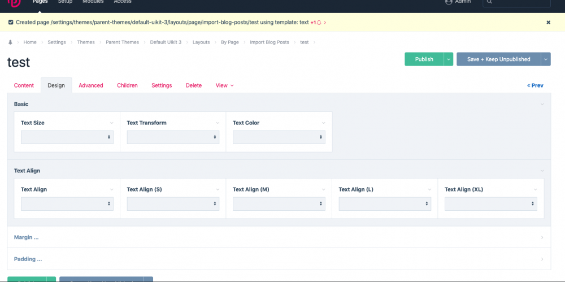565x282 pixels.
Task: Click the ProcessWire logo icon
Action: pos(14,3)
